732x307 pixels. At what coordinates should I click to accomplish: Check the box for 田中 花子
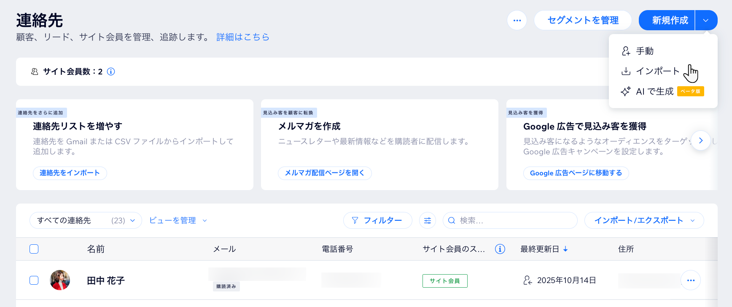[x=34, y=280]
